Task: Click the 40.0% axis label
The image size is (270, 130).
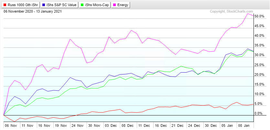Action: tap(260, 36)
